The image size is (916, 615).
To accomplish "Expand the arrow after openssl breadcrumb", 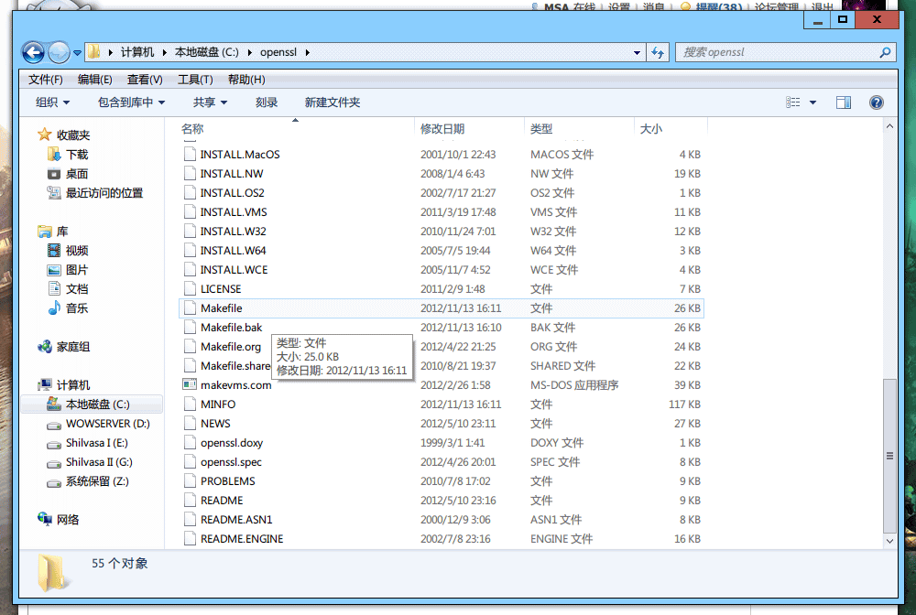I will pos(307,52).
